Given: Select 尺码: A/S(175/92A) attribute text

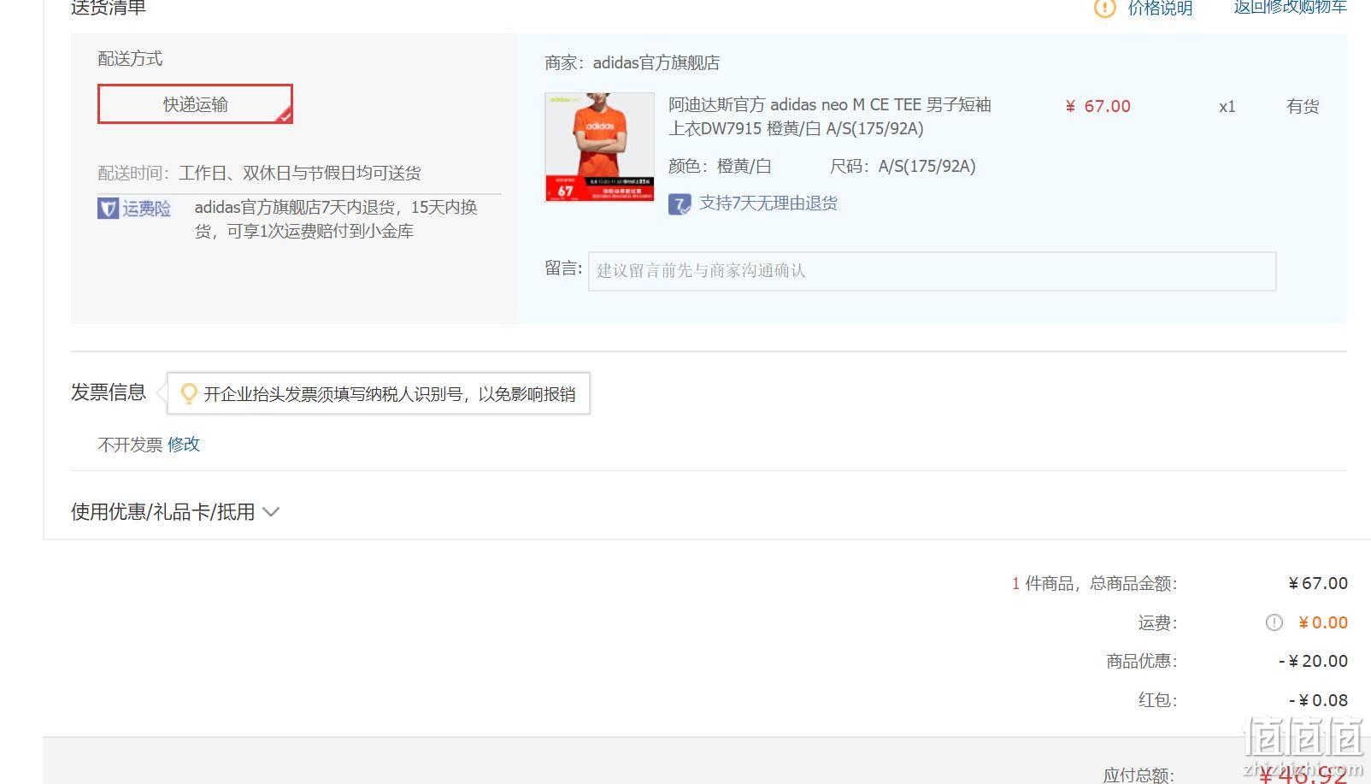Looking at the screenshot, I should (x=903, y=166).
